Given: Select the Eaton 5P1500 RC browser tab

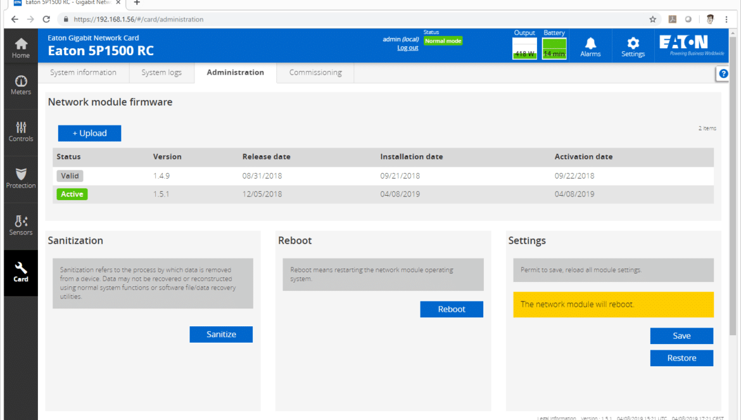Looking at the screenshot, I should click(67, 3).
